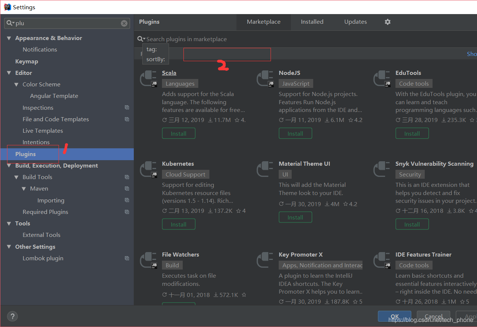Dismiss dialog with Cancel button

434,317
